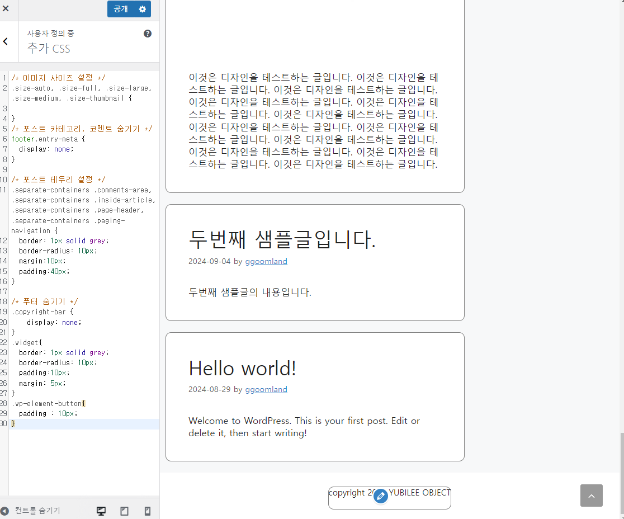The image size is (624, 519).
Task: Click the copyright footer text
Action: point(390,493)
